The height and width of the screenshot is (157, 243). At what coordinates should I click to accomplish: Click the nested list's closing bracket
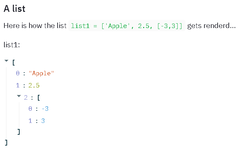(19, 132)
